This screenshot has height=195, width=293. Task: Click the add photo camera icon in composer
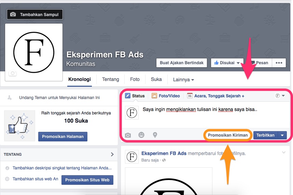[128, 135]
